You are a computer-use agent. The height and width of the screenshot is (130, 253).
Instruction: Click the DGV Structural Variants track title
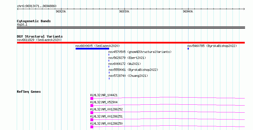pos(40,36)
